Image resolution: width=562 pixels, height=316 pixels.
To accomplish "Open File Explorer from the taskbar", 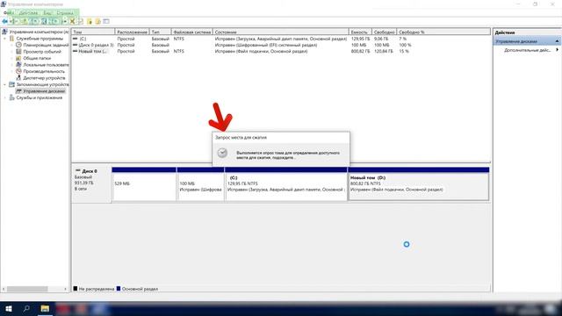I will click(45, 308).
